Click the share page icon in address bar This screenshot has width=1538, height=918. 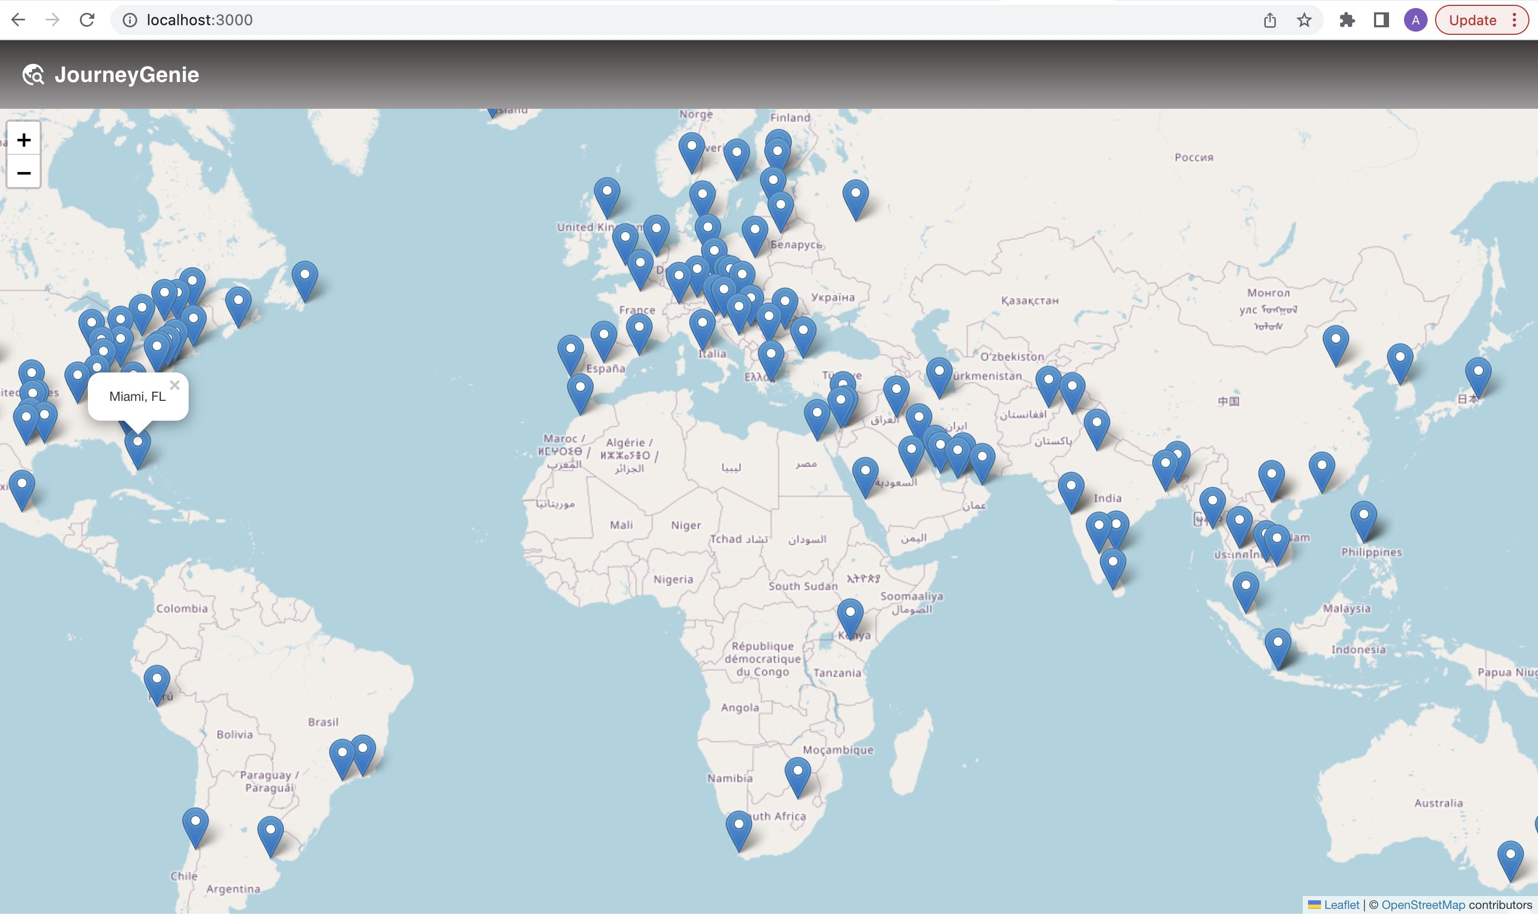click(x=1270, y=20)
